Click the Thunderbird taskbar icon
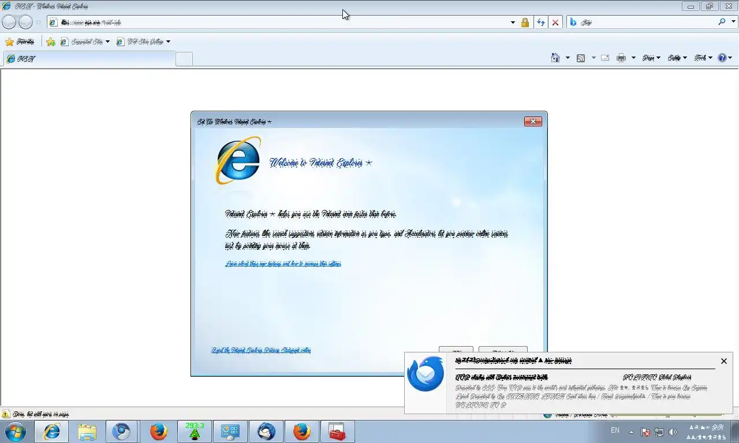Screen dimensions: 739x443 [266, 431]
